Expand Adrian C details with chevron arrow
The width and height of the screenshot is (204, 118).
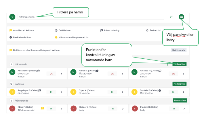click(122, 74)
